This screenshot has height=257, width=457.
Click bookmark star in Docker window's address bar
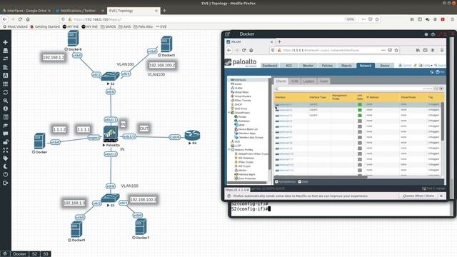[x=396, y=50]
